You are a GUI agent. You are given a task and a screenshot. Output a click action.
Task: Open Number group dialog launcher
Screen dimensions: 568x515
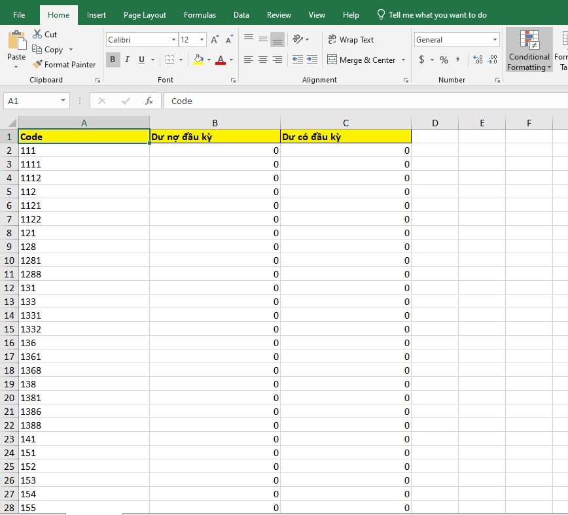point(497,80)
